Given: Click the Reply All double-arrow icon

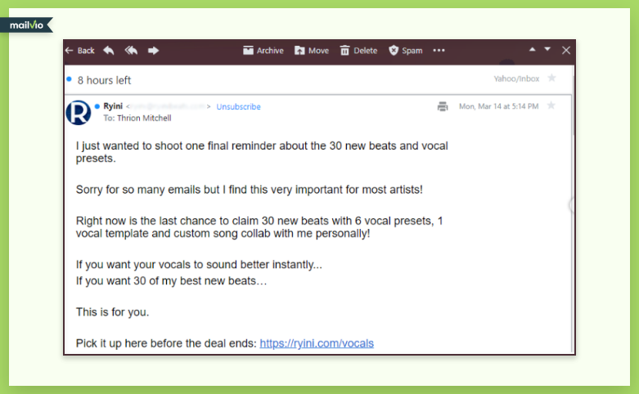Looking at the screenshot, I should tap(131, 51).
